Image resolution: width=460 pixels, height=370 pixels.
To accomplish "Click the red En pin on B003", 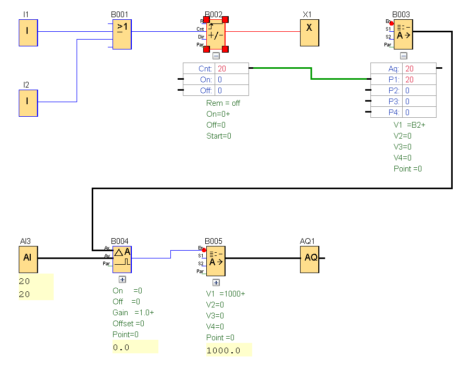I will 391,23.
